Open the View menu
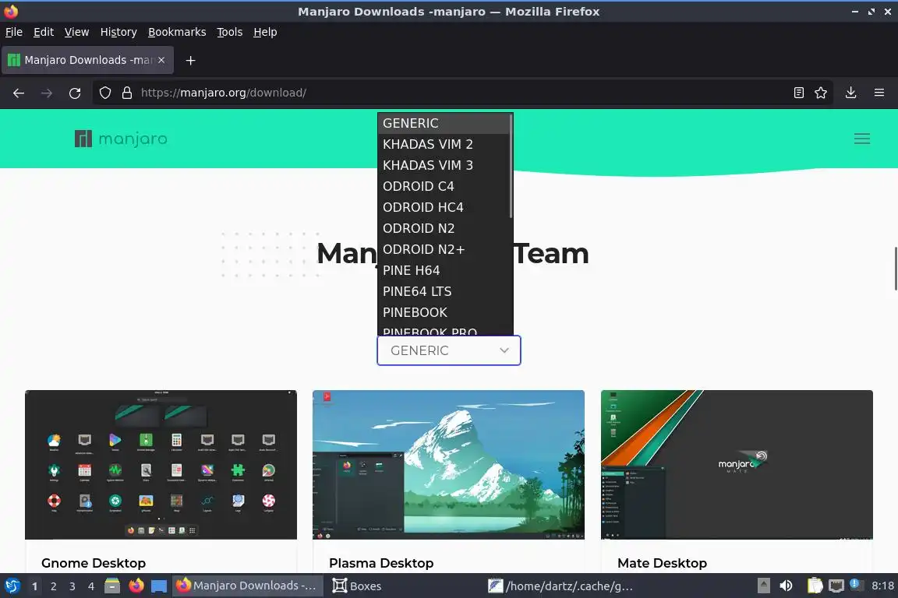Screen dimensions: 898x598 [x=76, y=32]
